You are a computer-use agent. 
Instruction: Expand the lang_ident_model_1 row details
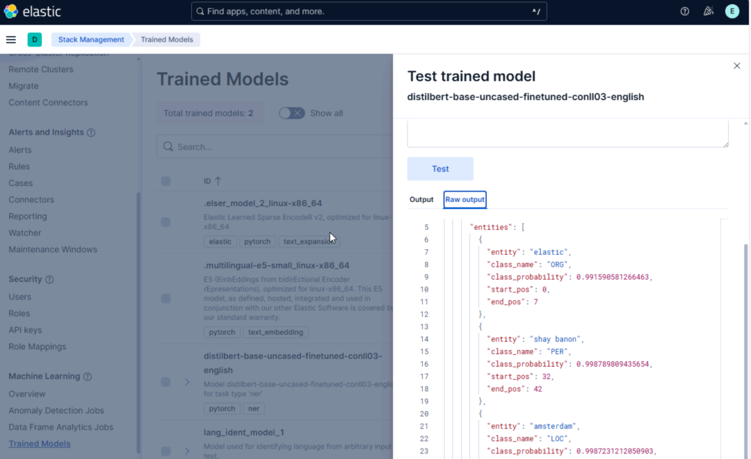tap(187, 451)
